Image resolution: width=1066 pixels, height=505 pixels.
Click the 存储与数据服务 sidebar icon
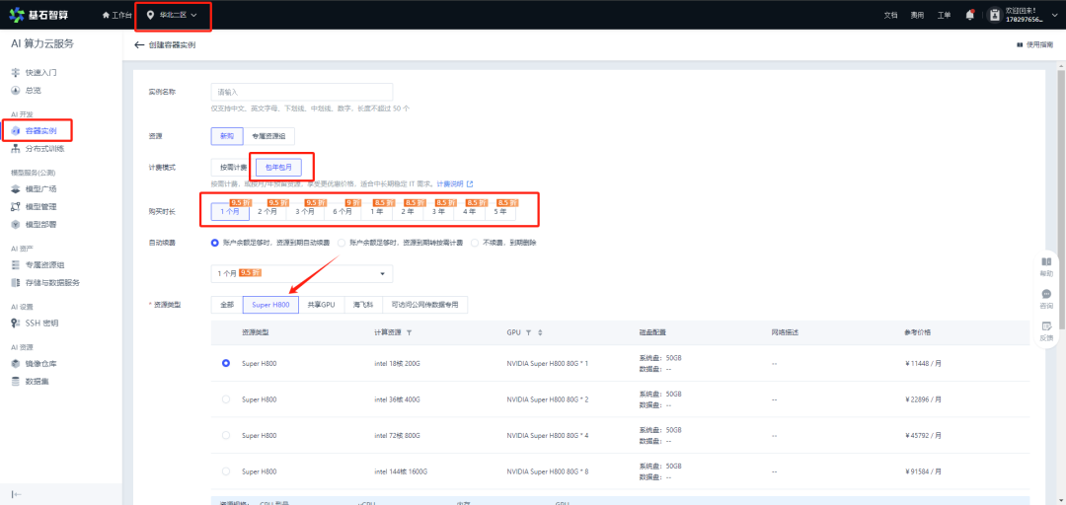click(16, 283)
